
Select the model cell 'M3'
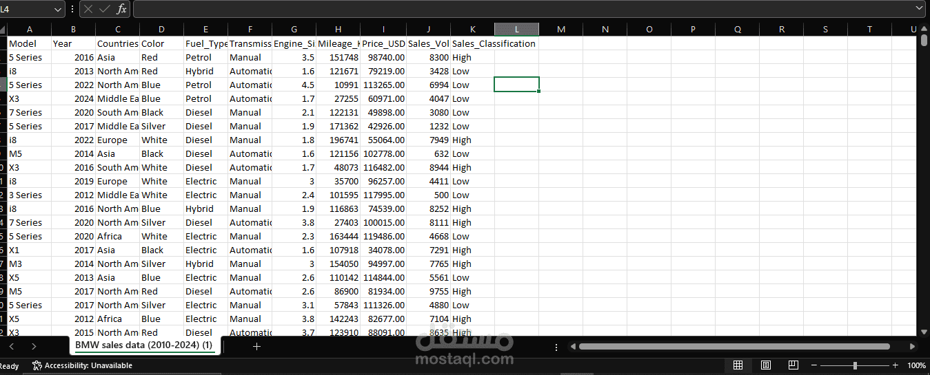click(30, 264)
